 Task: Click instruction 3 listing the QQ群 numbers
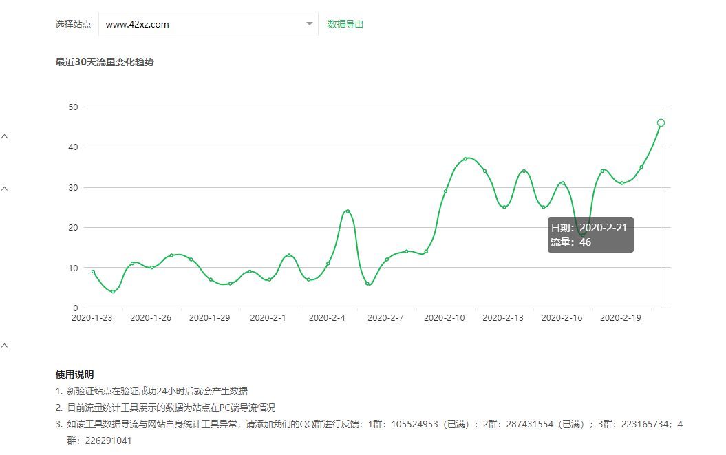coord(369,432)
